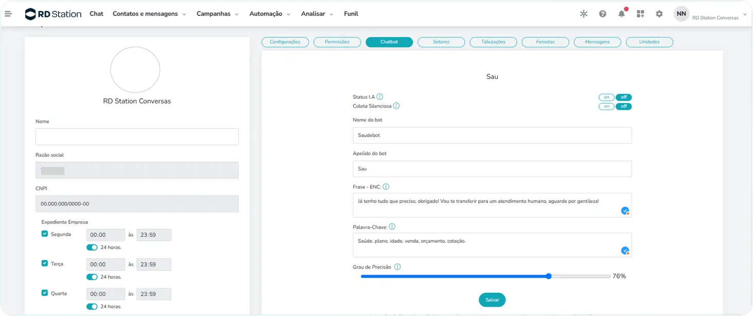
Task: Open the integrations snowflake icon
Action: 584,14
